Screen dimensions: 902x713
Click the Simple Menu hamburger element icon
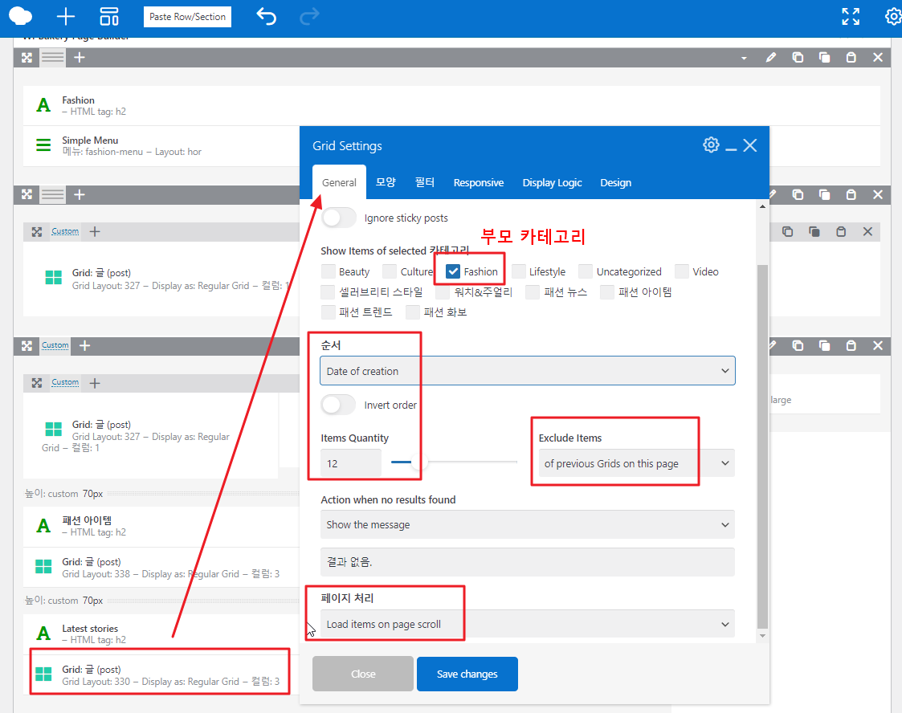[x=43, y=145]
